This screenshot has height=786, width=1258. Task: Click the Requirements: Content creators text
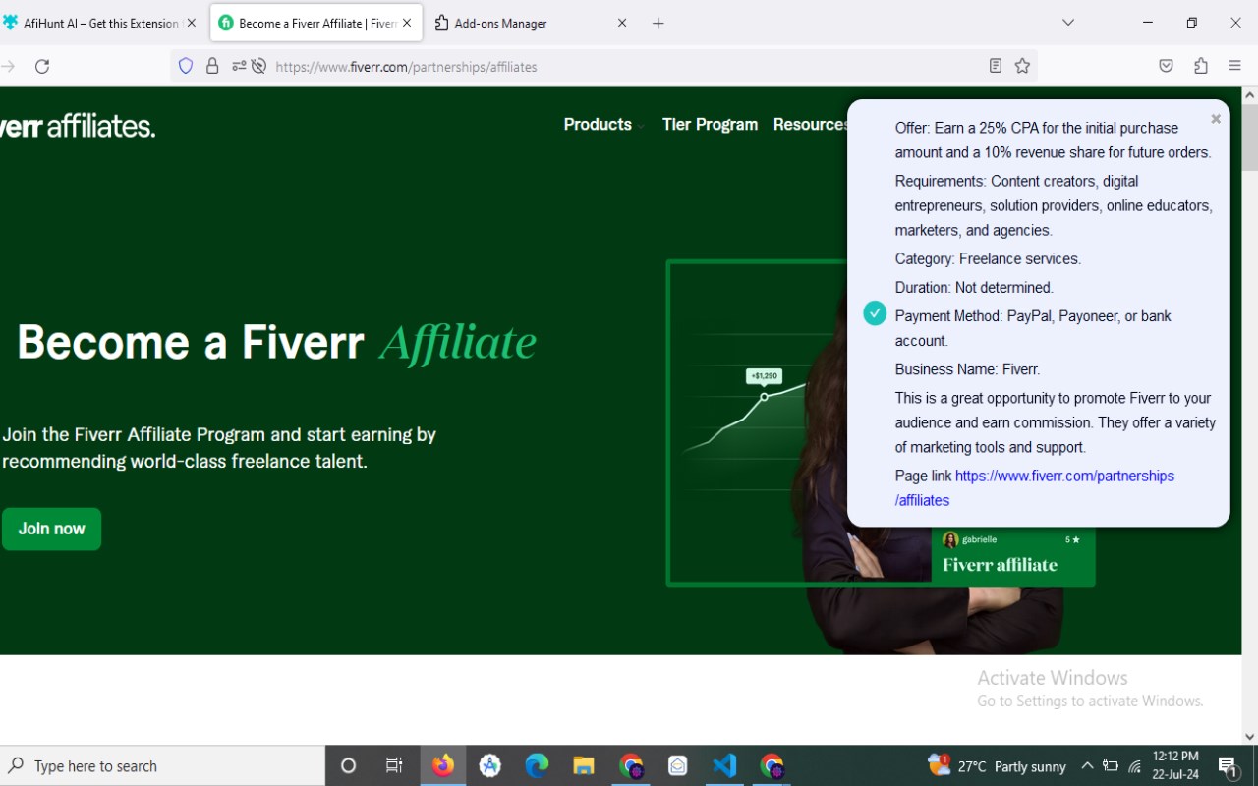[x=1054, y=205]
